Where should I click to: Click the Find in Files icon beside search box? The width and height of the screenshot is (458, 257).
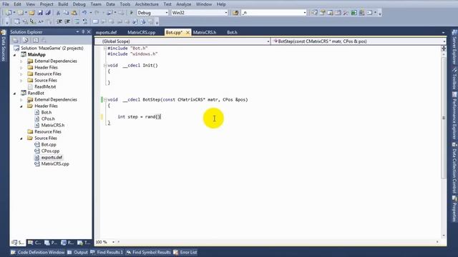[235, 13]
